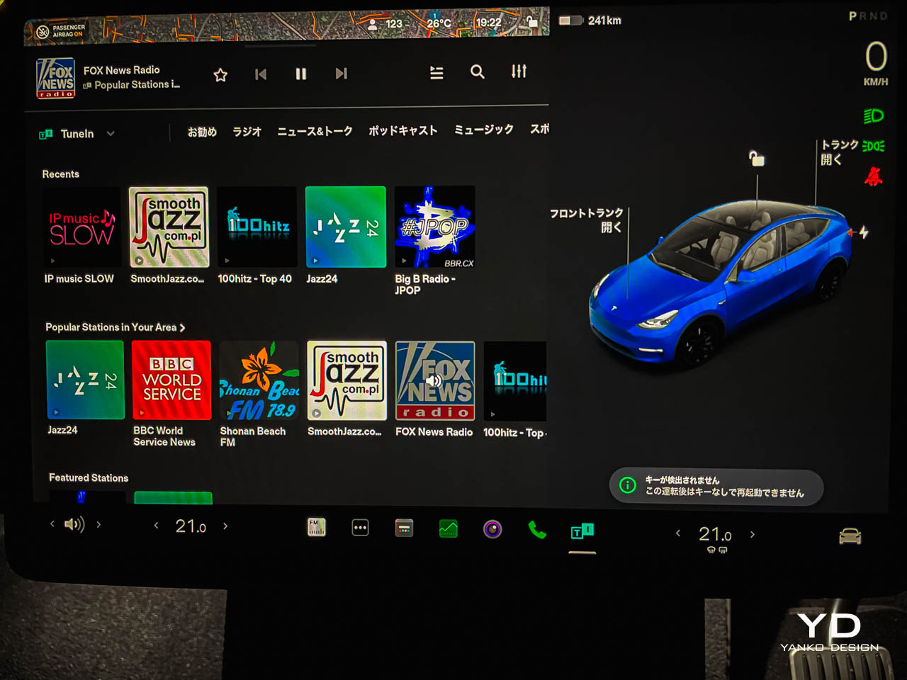The image size is (907, 680).
Task: Lower the volume with left arrow
Action: (x=52, y=524)
